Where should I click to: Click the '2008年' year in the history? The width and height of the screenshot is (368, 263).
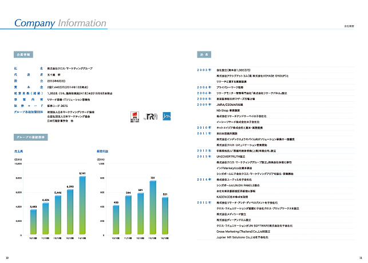pyautogui.click(x=204, y=99)
